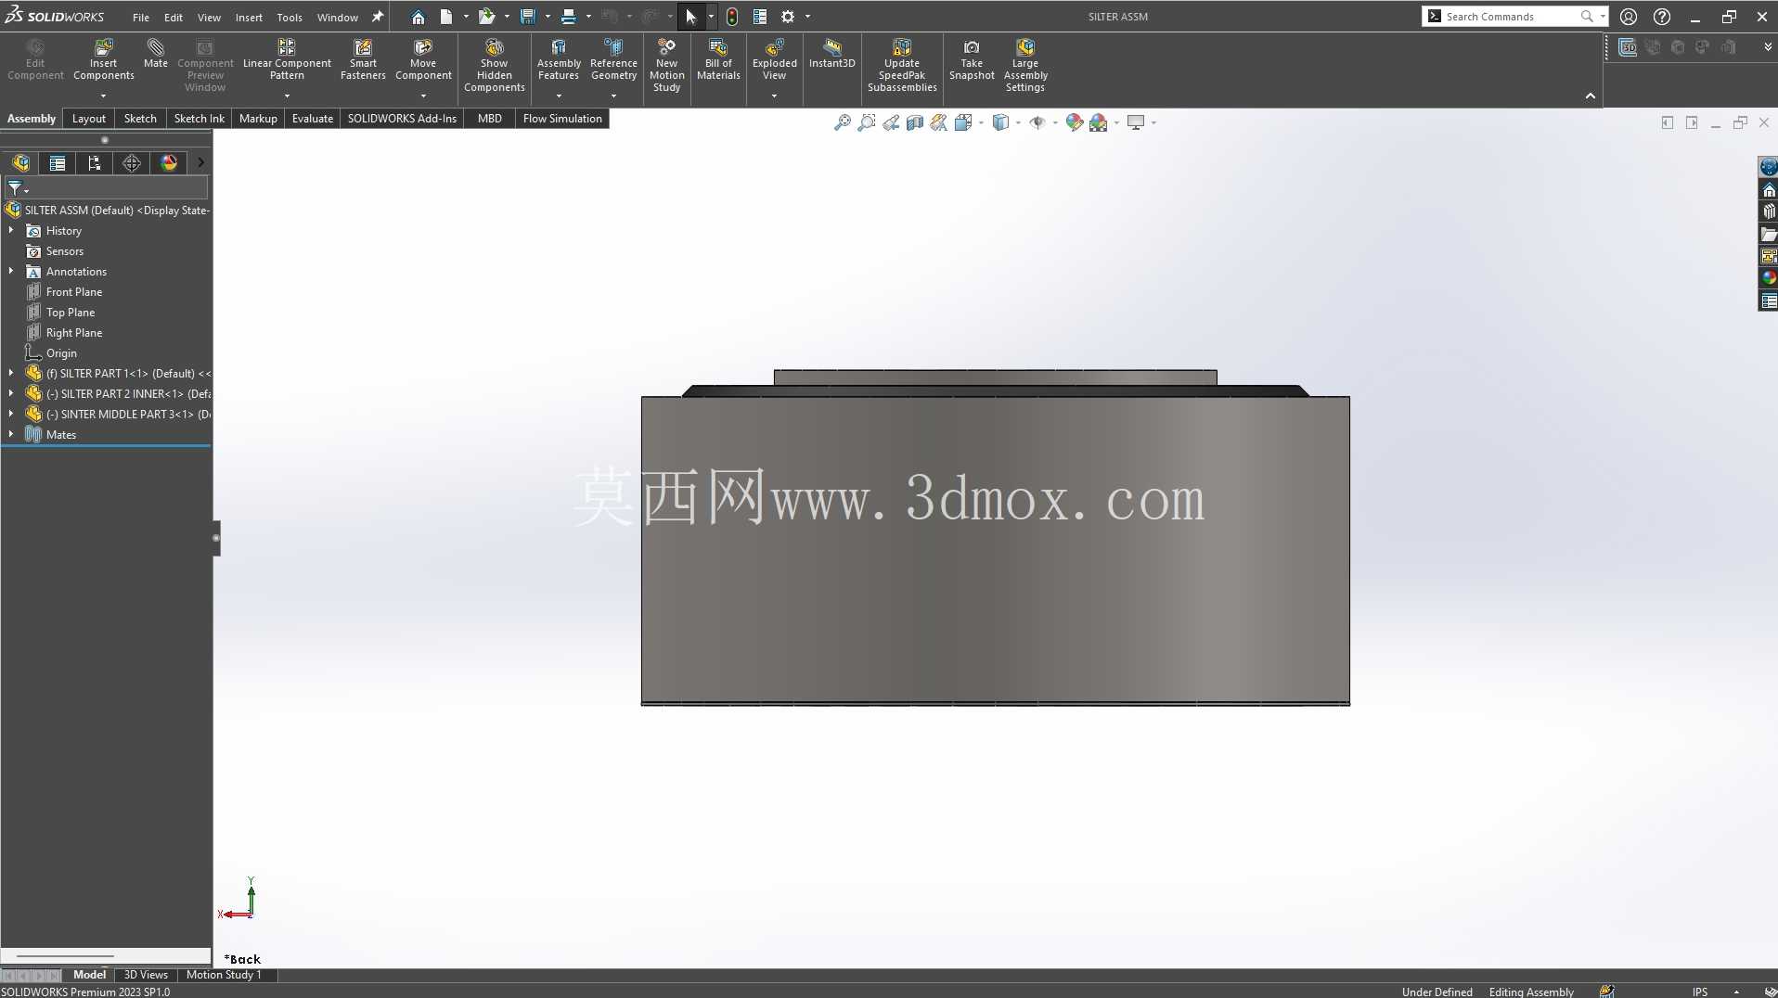
Task: Expand SINTER MIDDLE PART 3 component
Action: [11, 414]
